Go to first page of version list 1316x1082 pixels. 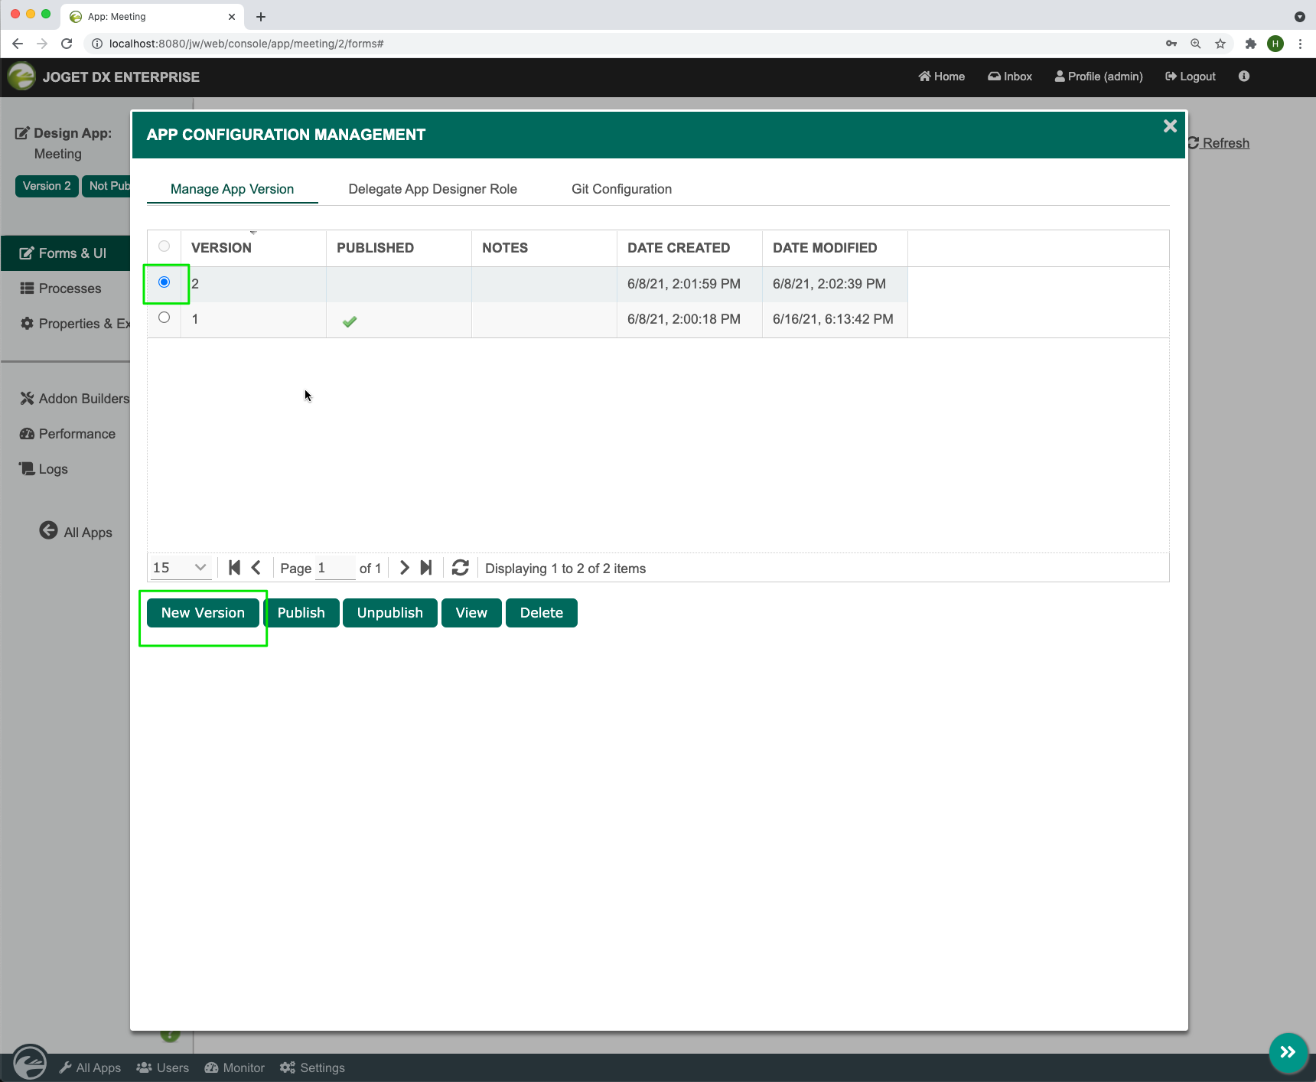pyautogui.click(x=235, y=568)
